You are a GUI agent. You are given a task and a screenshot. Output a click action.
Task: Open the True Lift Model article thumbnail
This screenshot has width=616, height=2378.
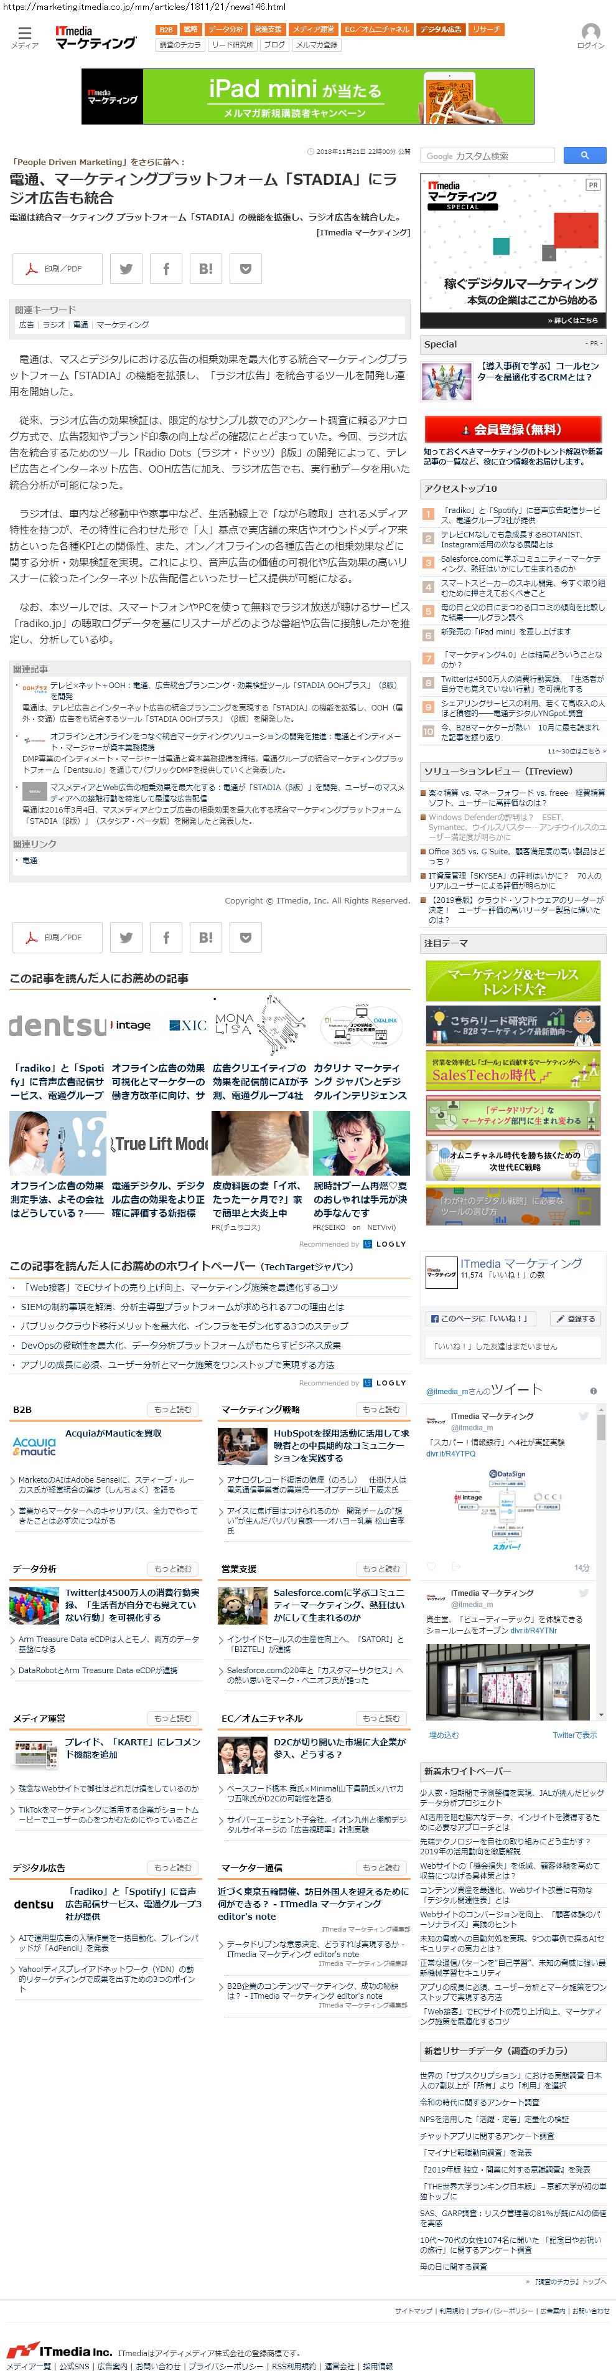click(x=159, y=1144)
